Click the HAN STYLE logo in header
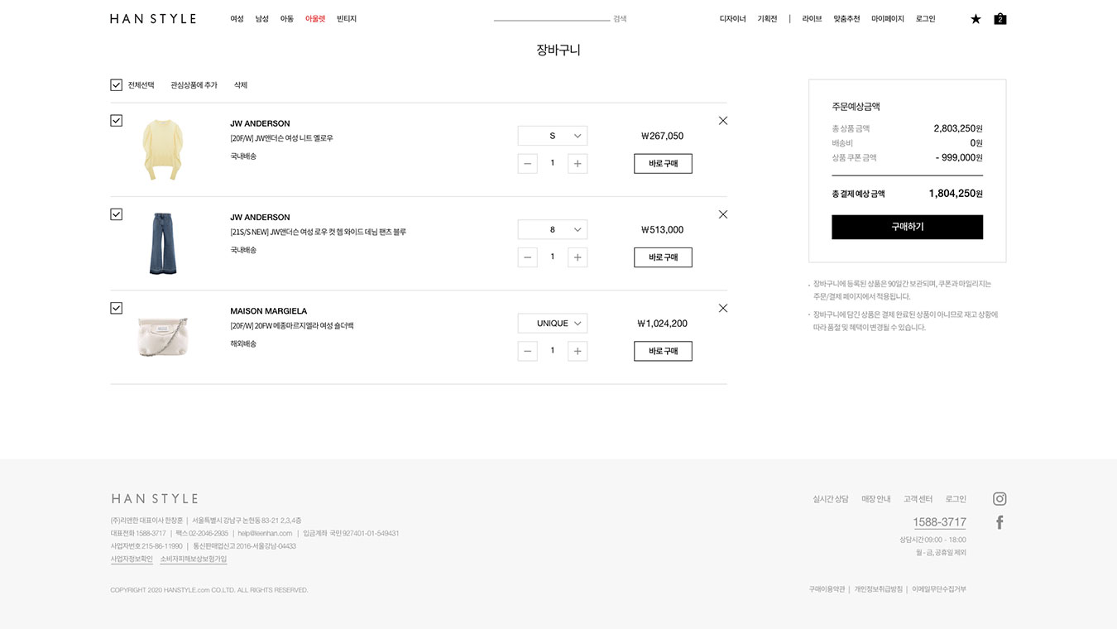Screen dimensions: 1117x629 (153, 18)
